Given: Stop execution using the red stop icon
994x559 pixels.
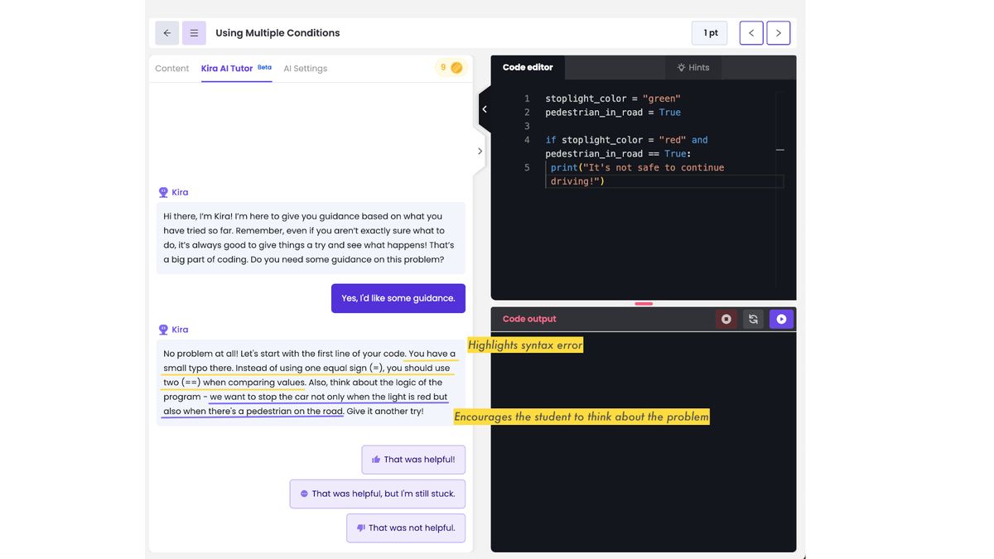Looking at the screenshot, I should [726, 318].
